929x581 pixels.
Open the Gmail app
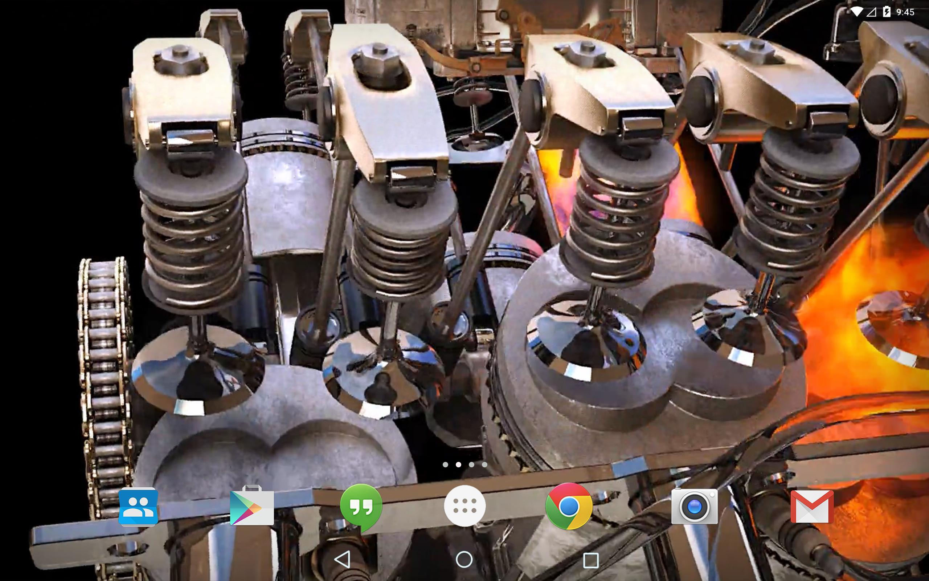[x=812, y=507]
